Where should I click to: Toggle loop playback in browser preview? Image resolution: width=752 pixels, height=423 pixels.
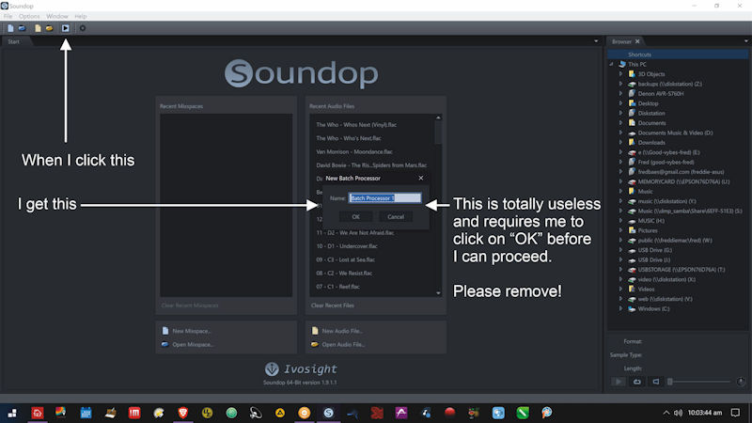tap(636, 381)
